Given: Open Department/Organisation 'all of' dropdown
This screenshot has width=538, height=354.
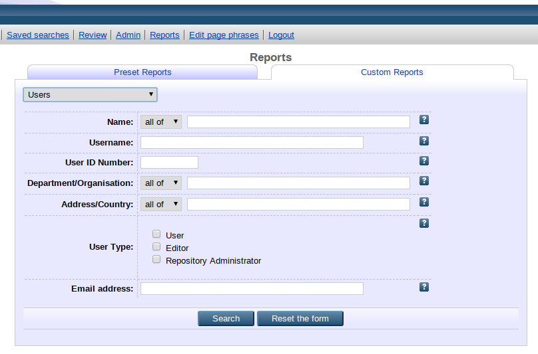Looking at the screenshot, I should (x=161, y=183).
